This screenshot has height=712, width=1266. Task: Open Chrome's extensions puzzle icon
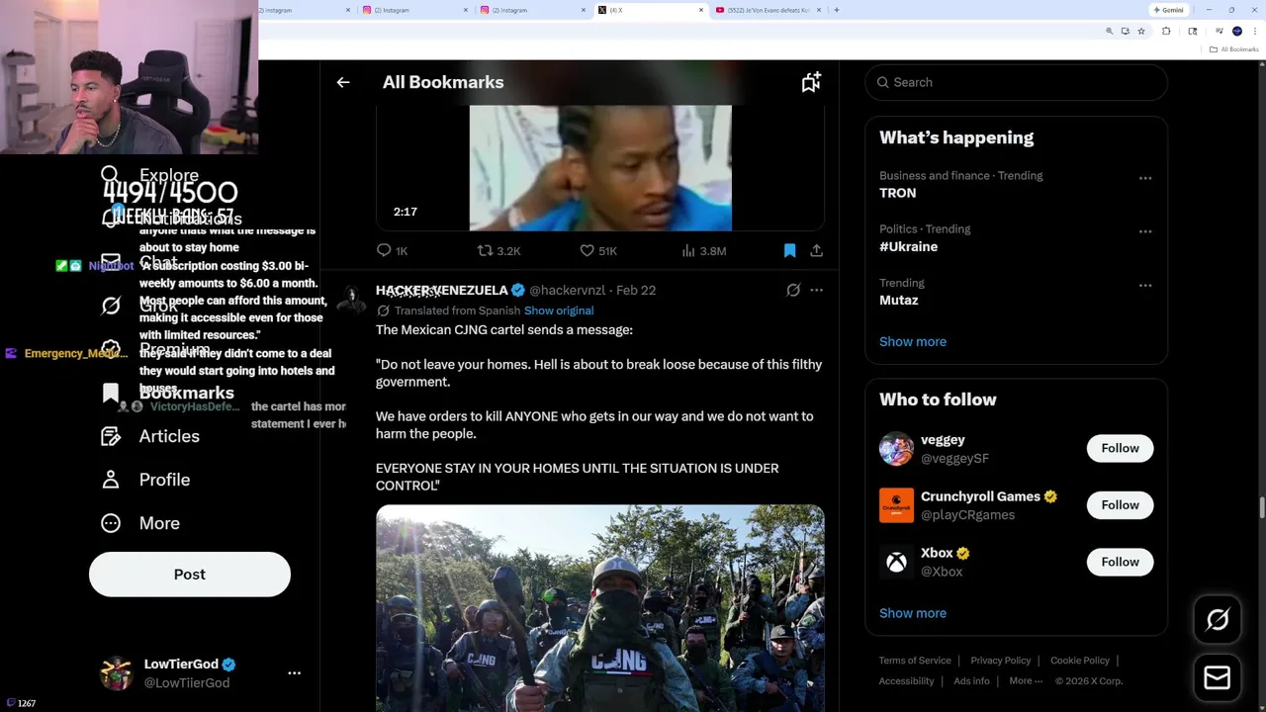(1166, 31)
